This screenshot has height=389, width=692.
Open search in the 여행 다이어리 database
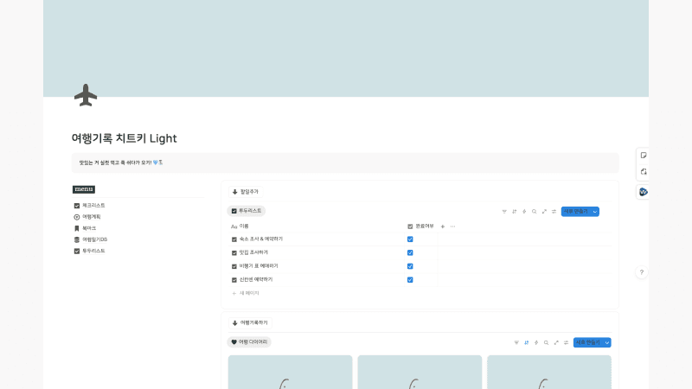click(x=546, y=342)
